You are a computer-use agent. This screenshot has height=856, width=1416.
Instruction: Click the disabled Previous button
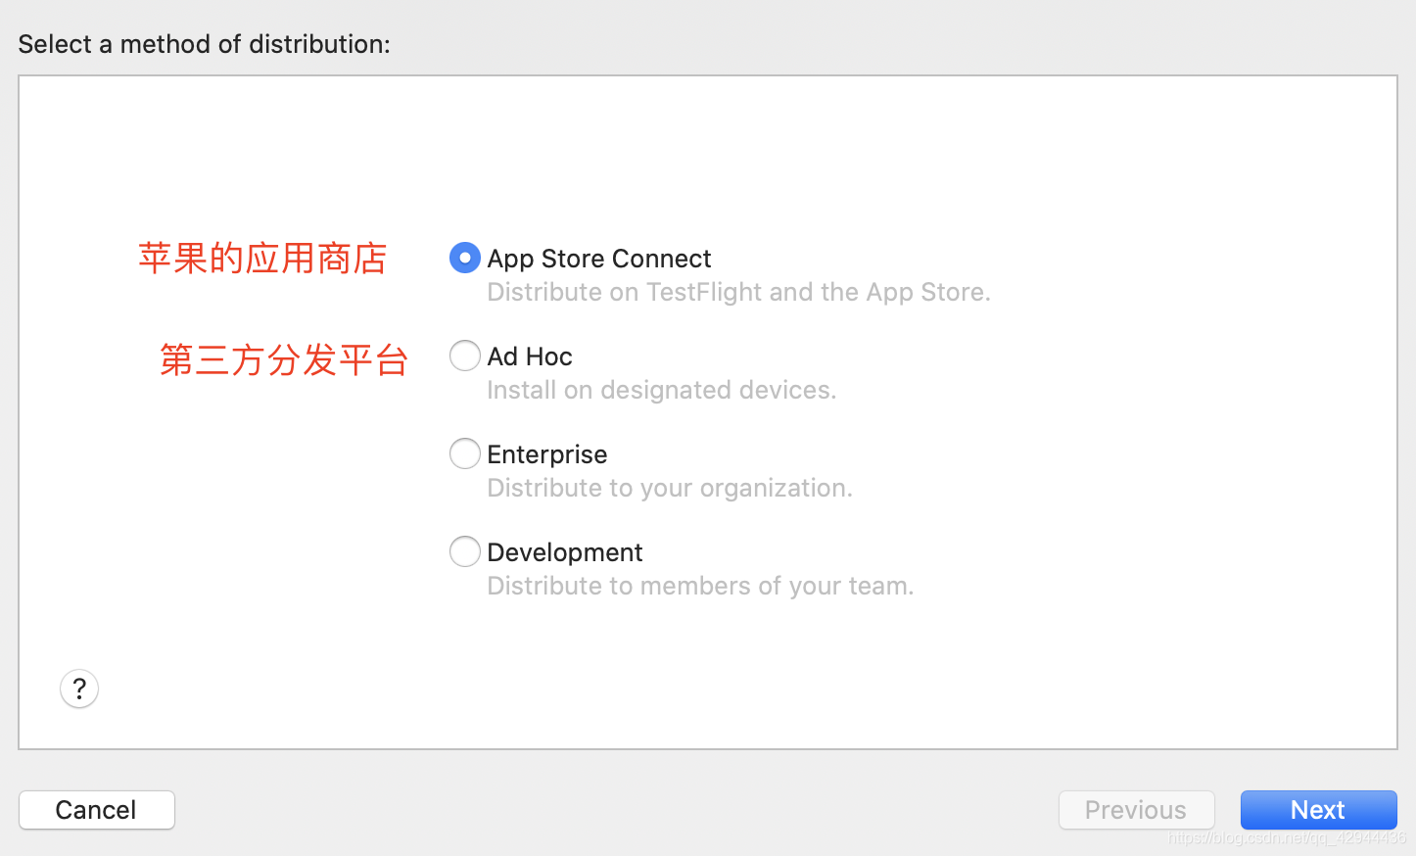tap(1137, 810)
